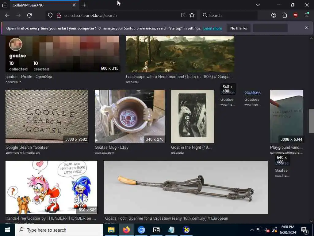
Task: Open the Playground vandalism photo thumbnail
Action: click(287, 116)
